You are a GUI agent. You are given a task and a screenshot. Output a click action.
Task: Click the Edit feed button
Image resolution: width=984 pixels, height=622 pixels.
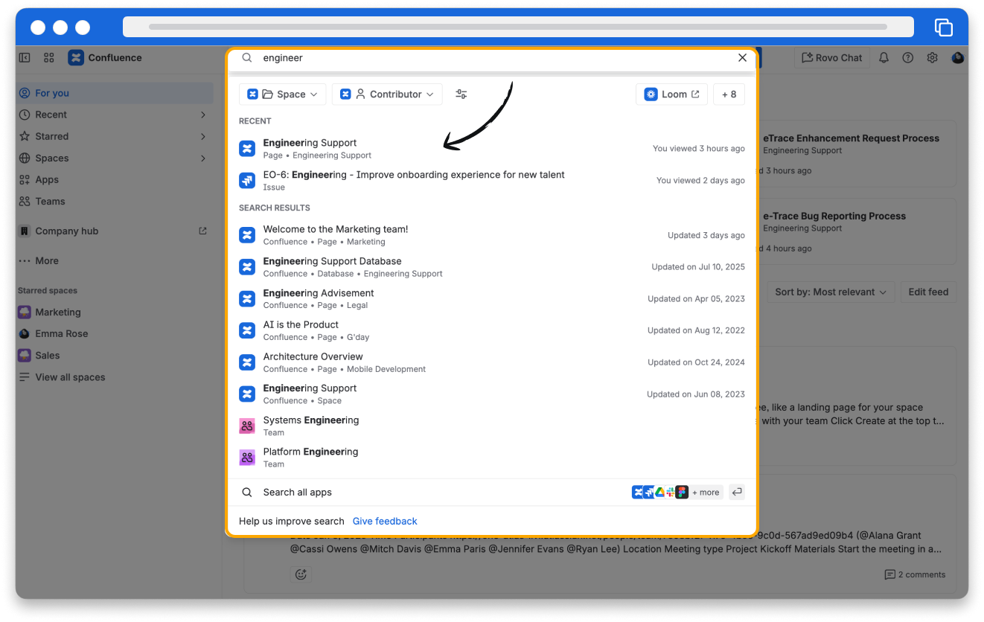[928, 292]
